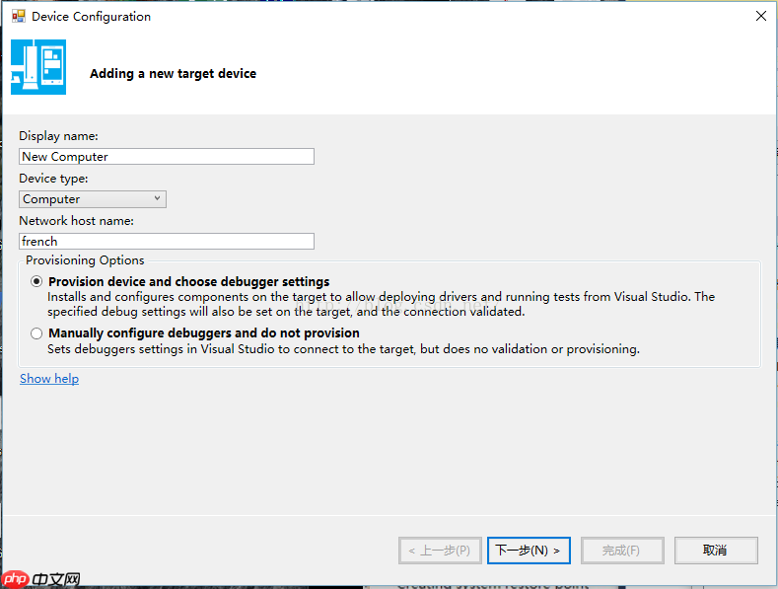This screenshot has height=589, width=778.
Task: Click the Device Configuration window title text
Action: click(x=92, y=17)
